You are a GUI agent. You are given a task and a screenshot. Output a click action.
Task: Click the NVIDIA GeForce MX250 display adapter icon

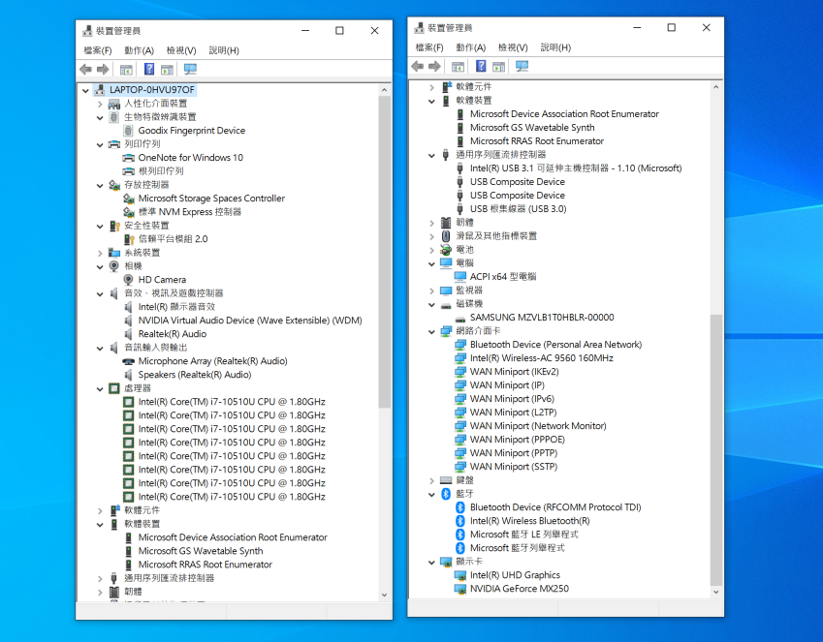[x=460, y=589]
